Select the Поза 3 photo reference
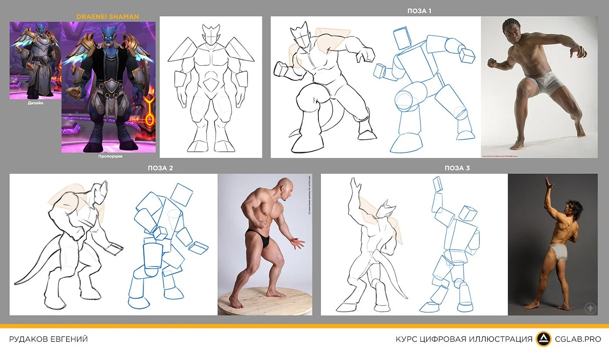Viewport: 609px width, 350px height. pyautogui.click(x=553, y=245)
